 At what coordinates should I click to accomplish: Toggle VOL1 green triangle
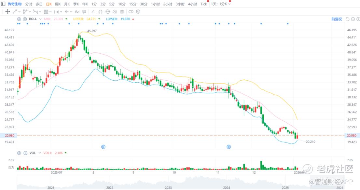pos(66,153)
